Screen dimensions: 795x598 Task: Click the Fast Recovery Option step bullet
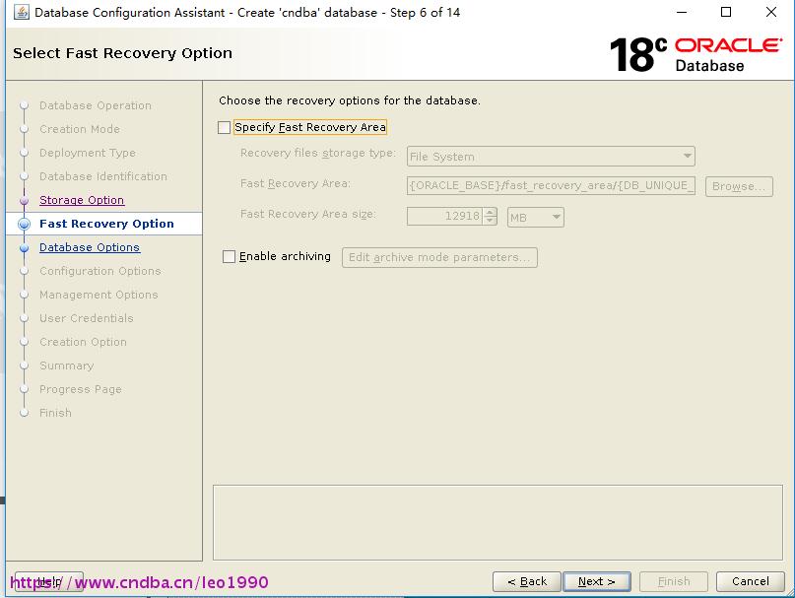click(24, 224)
